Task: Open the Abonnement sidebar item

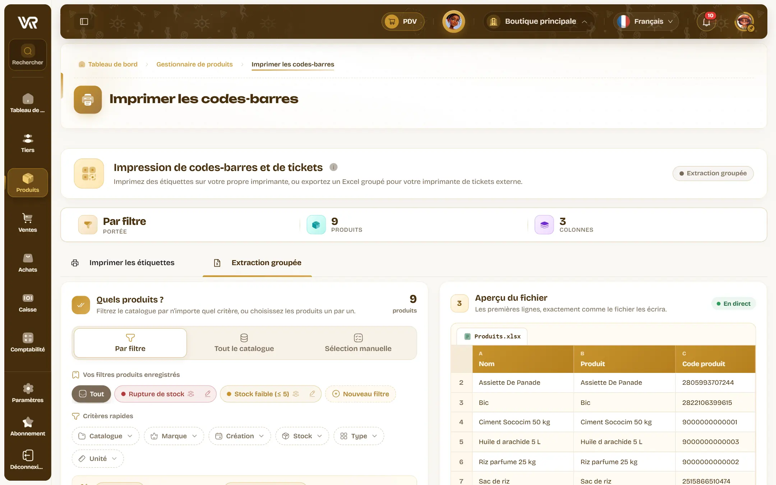Action: point(28,426)
